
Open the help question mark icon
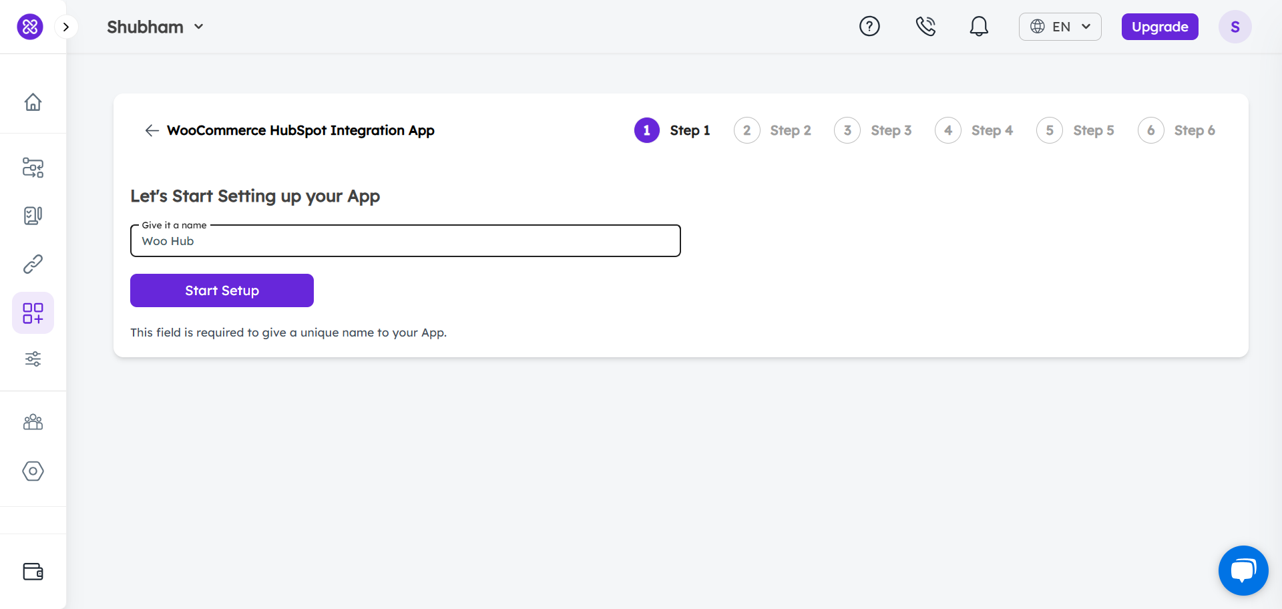pos(869,27)
